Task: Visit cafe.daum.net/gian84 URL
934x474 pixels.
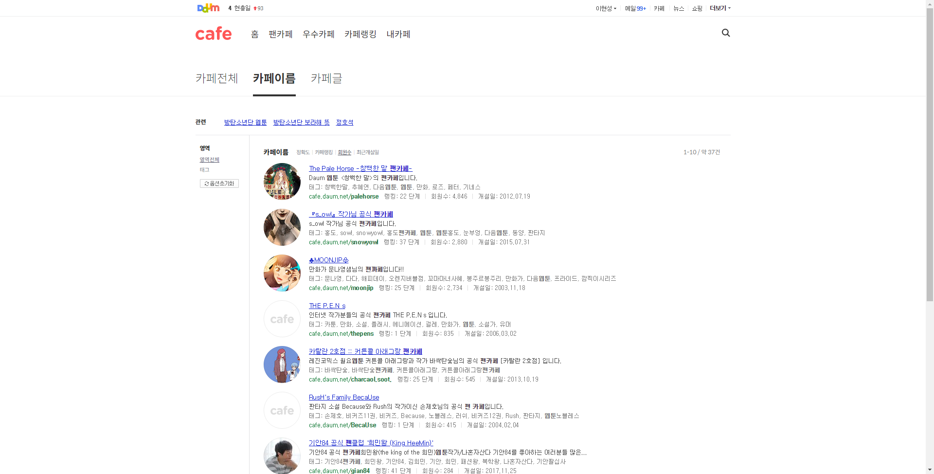Action: [340, 471]
